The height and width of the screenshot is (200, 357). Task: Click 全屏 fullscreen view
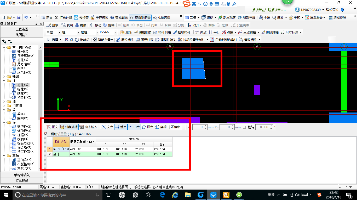(x=264, y=17)
